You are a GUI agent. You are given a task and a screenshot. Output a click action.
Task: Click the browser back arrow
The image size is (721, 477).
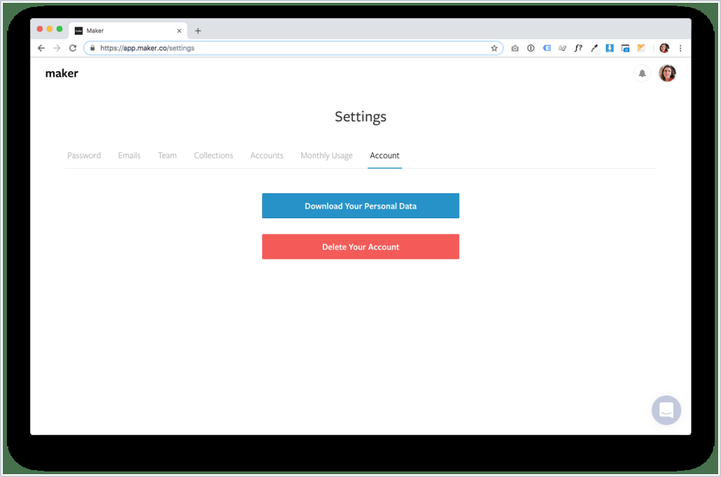pos(41,48)
